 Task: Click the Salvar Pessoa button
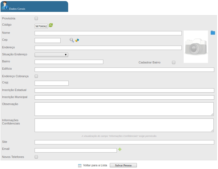pos(123,165)
